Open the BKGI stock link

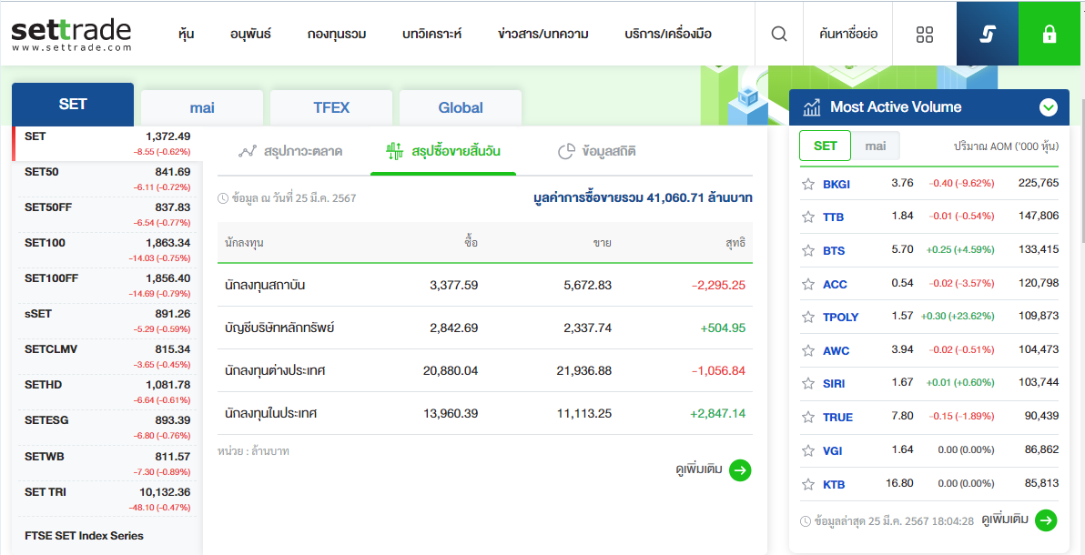pyautogui.click(x=837, y=184)
